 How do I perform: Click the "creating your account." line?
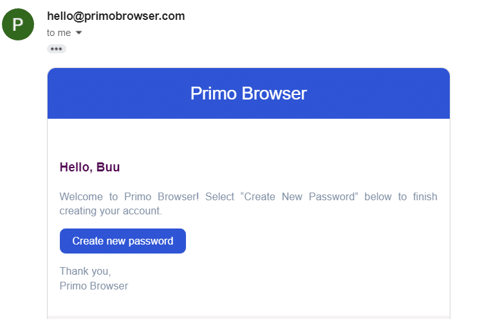coord(111,211)
